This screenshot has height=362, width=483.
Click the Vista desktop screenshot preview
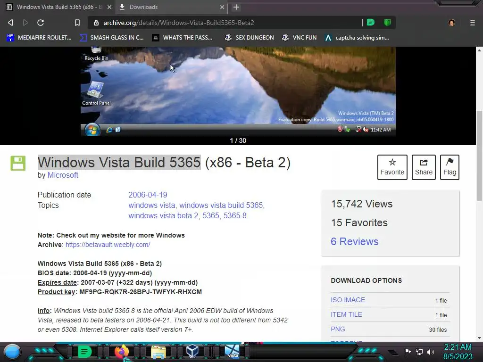coord(238,91)
